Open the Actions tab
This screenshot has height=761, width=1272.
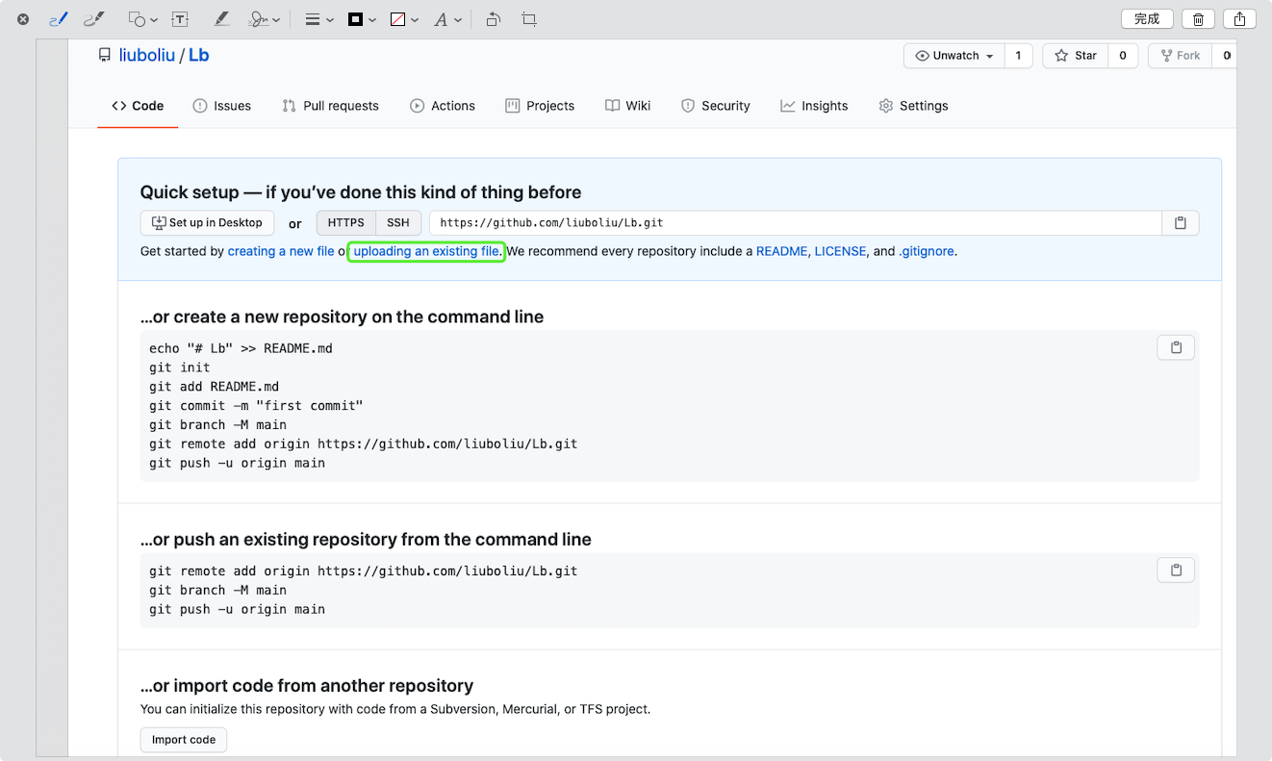coord(443,106)
